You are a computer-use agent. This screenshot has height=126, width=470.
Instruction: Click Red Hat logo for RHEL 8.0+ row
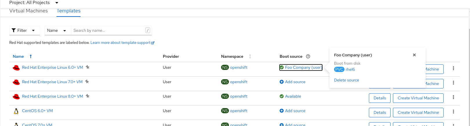tap(16, 97)
